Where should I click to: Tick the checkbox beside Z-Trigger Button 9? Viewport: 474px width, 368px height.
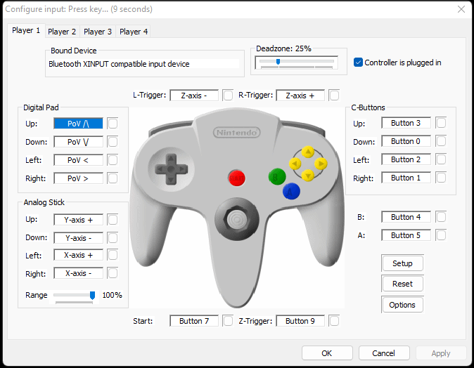point(334,321)
